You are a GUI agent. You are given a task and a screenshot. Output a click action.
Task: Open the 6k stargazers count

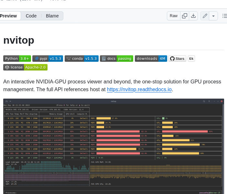click(191, 59)
